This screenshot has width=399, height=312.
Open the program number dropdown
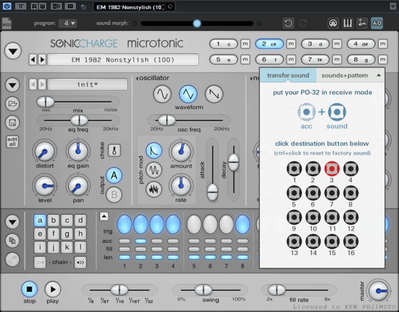click(x=67, y=23)
